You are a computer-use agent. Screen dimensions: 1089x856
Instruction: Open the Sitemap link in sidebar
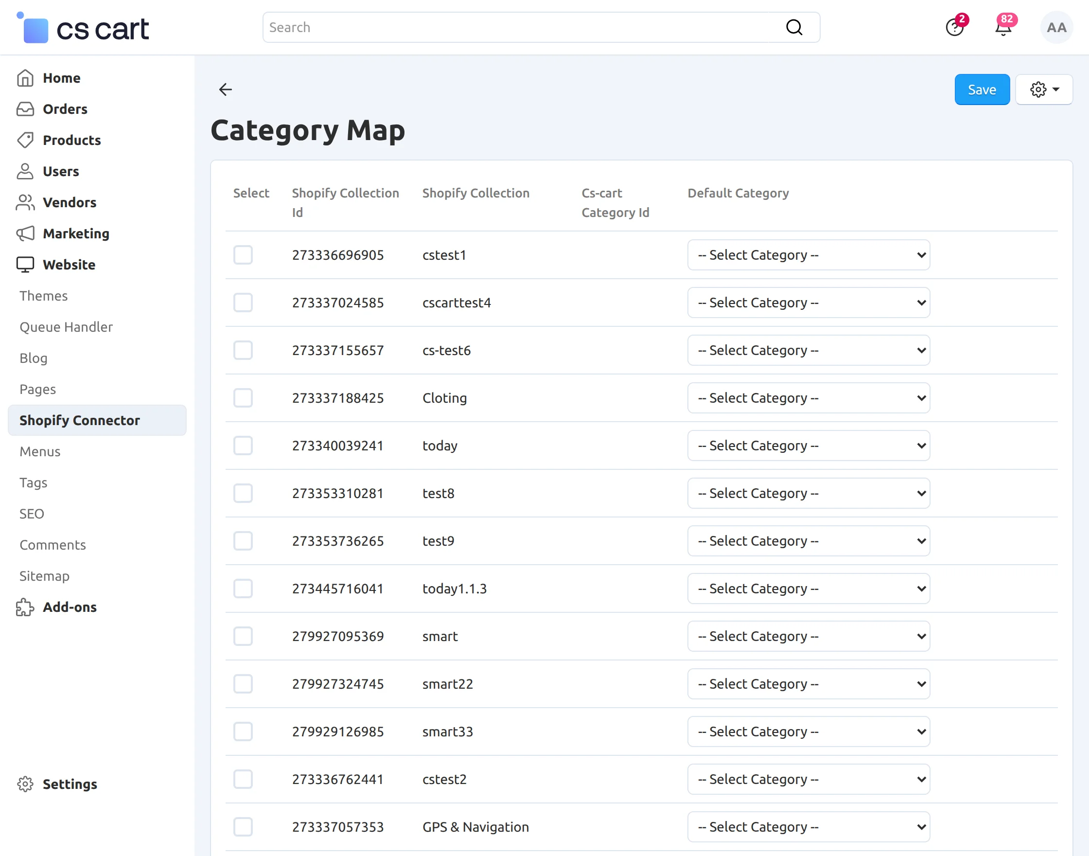[x=45, y=576]
